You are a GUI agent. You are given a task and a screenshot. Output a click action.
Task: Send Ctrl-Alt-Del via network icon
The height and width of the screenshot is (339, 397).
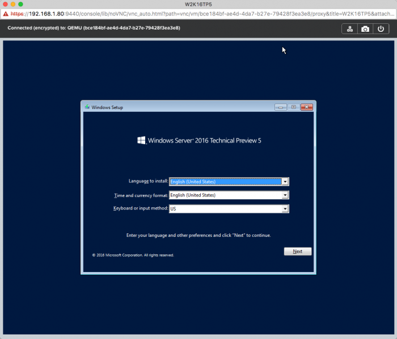(350, 29)
